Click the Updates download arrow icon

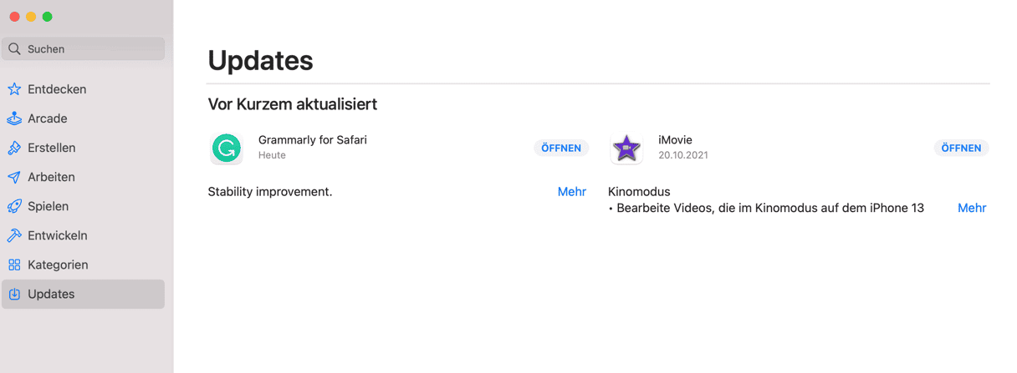tap(14, 294)
